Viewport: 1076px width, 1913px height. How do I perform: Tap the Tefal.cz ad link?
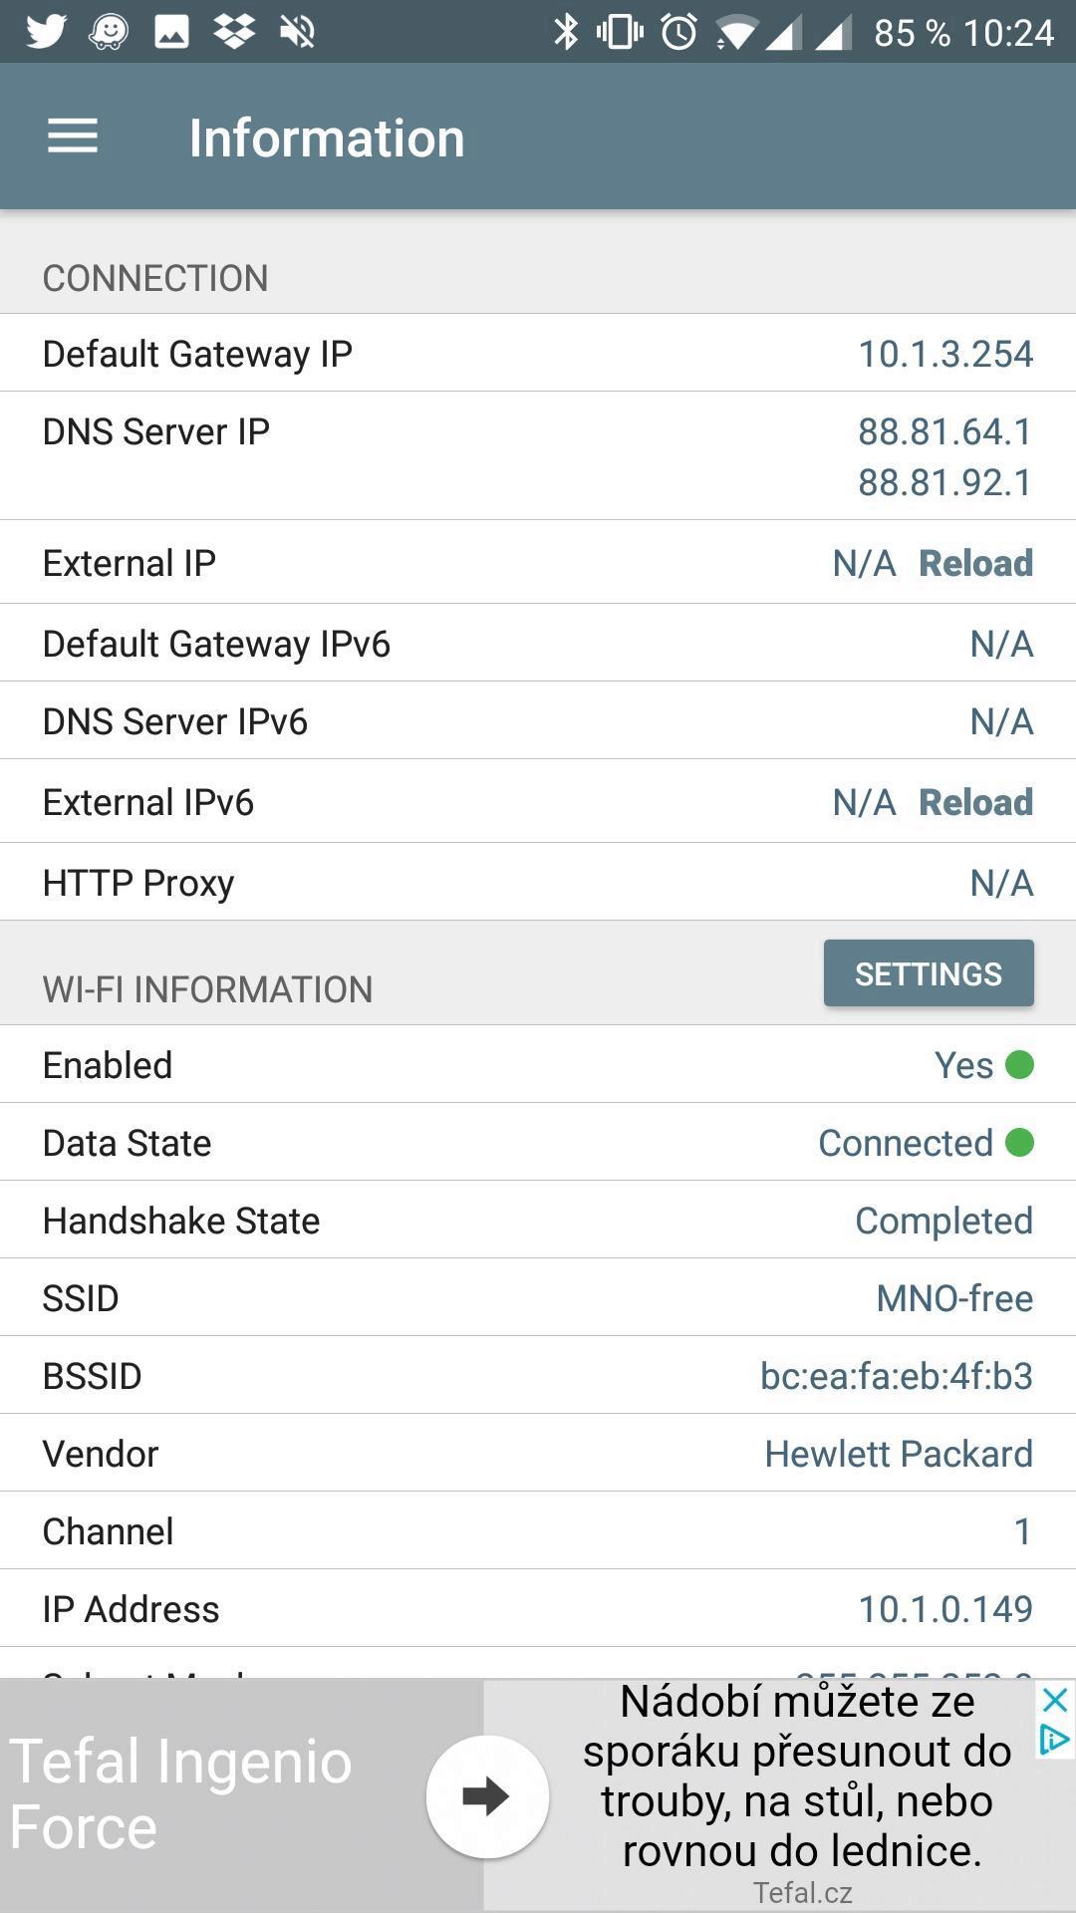point(802,1892)
